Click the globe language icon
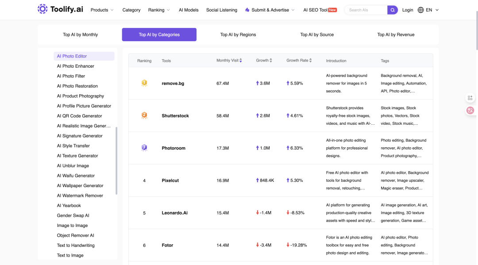 [421, 10]
